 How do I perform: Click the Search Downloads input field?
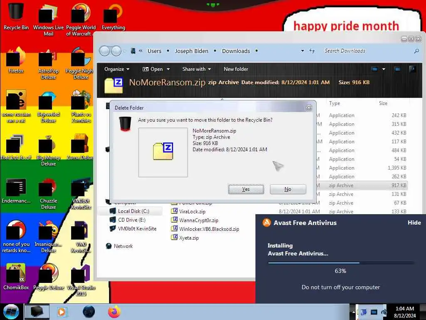click(367, 51)
